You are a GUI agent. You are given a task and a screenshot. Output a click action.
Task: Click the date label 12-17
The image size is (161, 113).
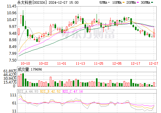136,63
